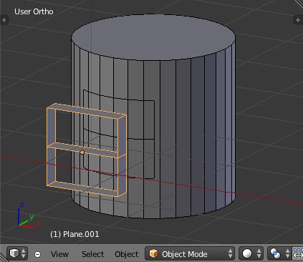The height and width of the screenshot is (262, 303).
Task: Click the 'User Ortho' view label
Action: [x=34, y=11]
